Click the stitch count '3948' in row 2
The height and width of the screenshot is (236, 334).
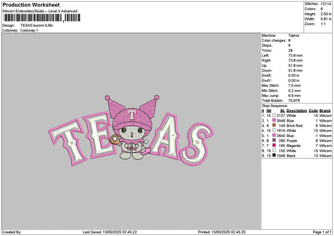pos(281,121)
